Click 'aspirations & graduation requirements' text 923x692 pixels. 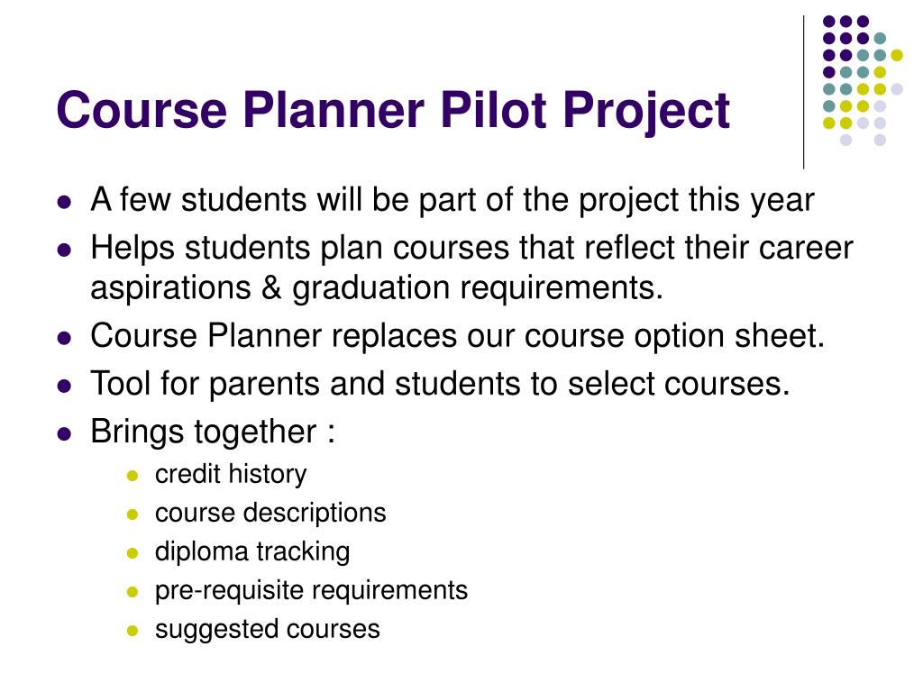pyautogui.click(x=377, y=288)
